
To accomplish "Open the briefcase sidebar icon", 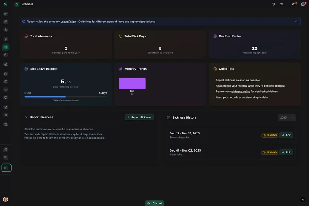I will click(6, 74).
